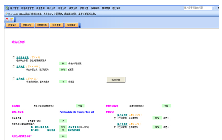Select the 95% confidence value cell
This screenshot has width=222, height=140.
pyautogui.click(x=157, y=118)
